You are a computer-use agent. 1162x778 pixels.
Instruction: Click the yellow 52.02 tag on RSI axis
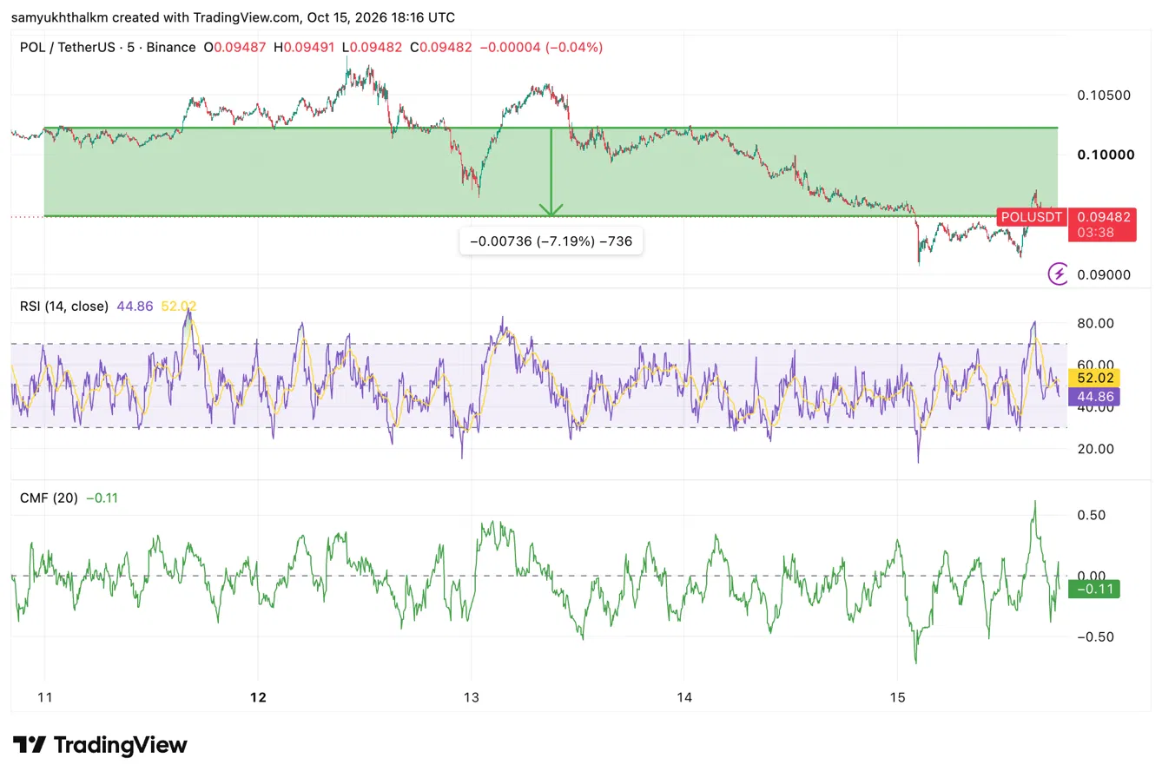pyautogui.click(x=1094, y=378)
